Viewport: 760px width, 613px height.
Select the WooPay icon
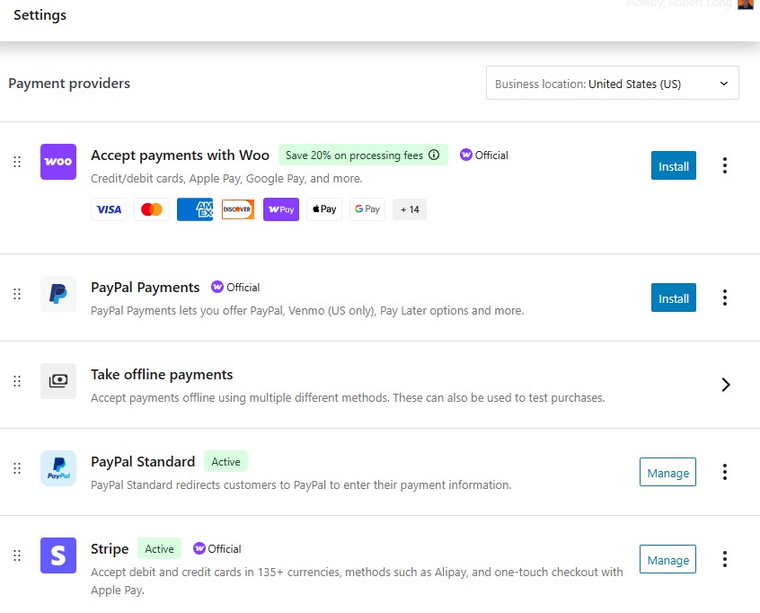click(281, 209)
